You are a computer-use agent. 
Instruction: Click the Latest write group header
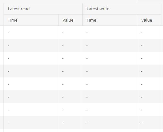(x=122, y=9)
